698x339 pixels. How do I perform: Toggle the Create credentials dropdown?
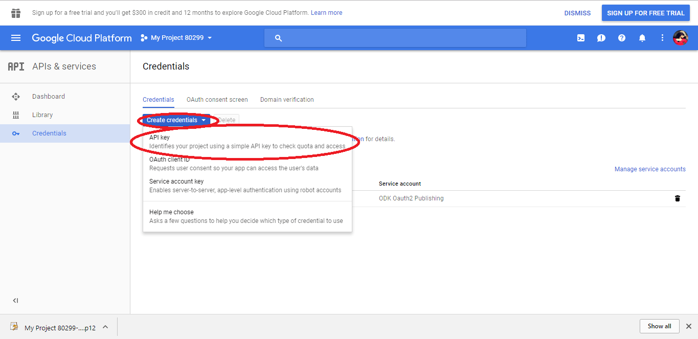[176, 120]
